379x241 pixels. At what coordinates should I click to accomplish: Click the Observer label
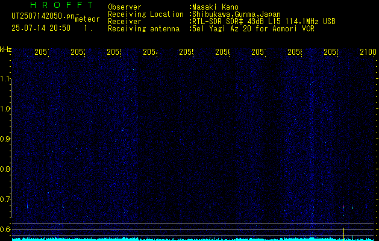(x=125, y=7)
